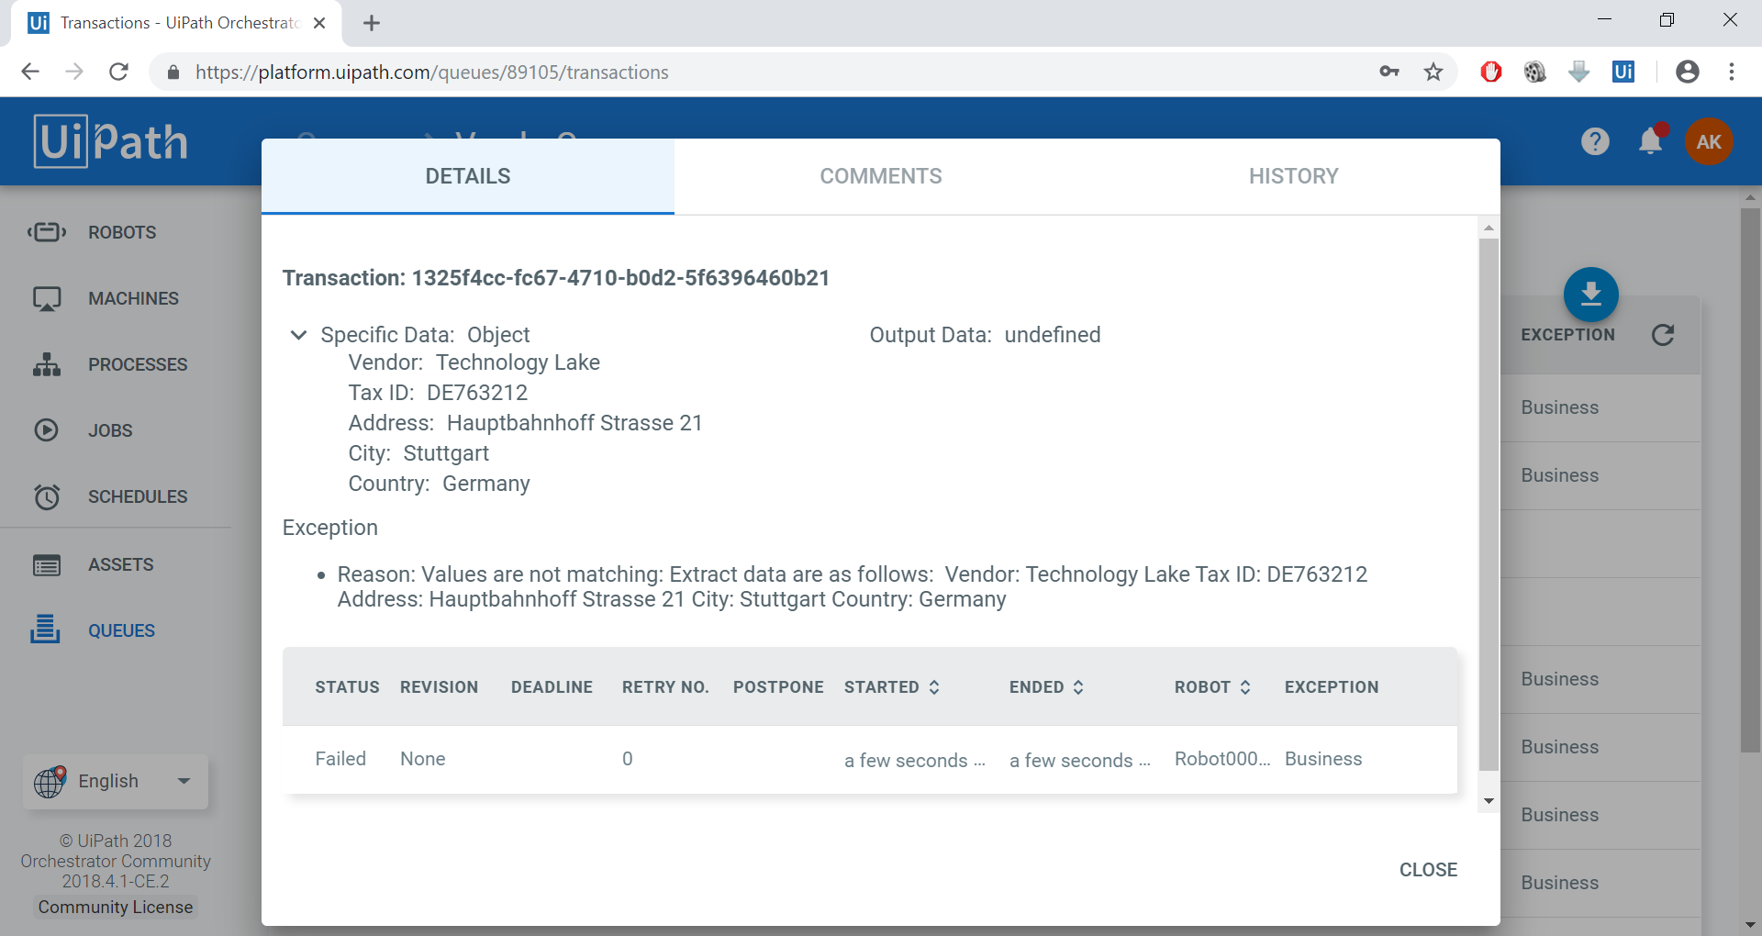Switch to the Comments tab
The image size is (1762, 936).
(881, 176)
